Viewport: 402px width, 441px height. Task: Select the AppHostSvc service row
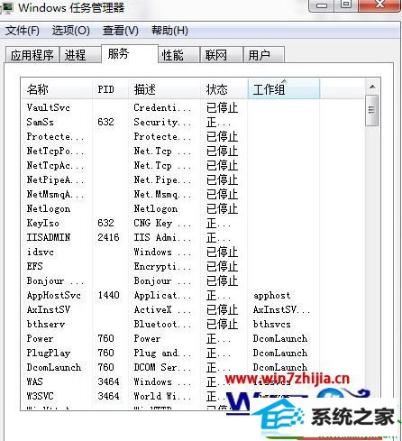(x=192, y=295)
